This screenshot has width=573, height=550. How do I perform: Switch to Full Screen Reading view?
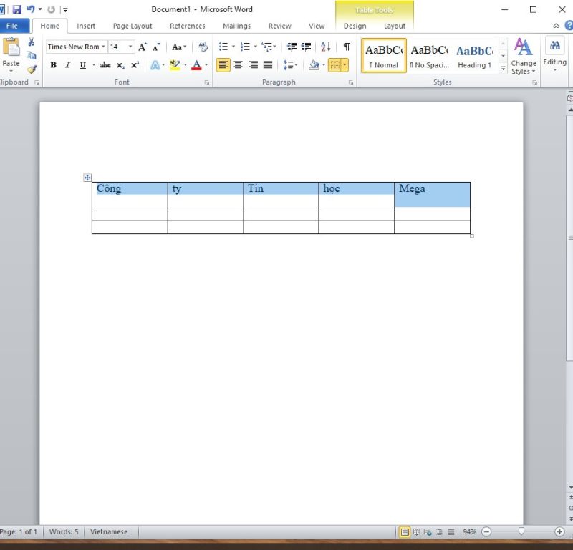coord(417,531)
